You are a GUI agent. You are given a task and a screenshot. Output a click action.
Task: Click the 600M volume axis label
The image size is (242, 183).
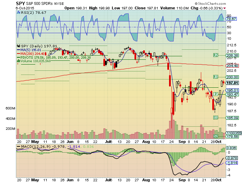click(x=10, y=108)
